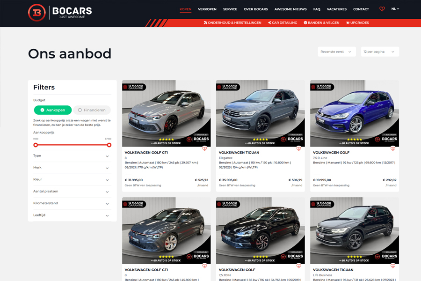This screenshot has width=421, height=281.
Task: Open the 12 per pagina dropdown
Action: click(x=380, y=52)
